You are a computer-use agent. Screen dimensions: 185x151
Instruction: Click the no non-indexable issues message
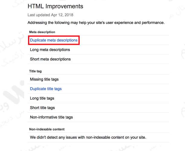(x=88, y=137)
